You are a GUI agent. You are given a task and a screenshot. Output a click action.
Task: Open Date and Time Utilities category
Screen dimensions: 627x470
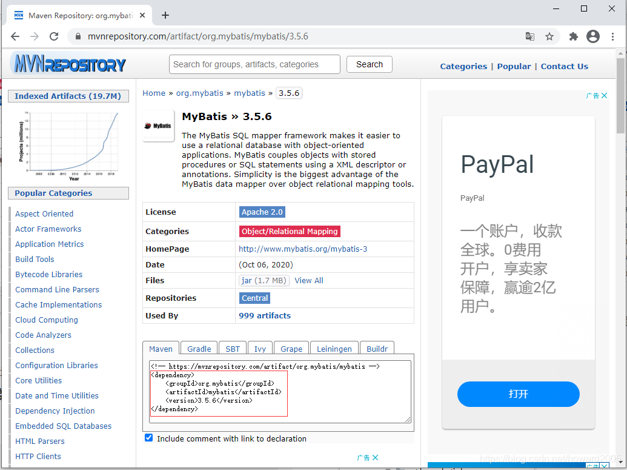click(x=57, y=396)
